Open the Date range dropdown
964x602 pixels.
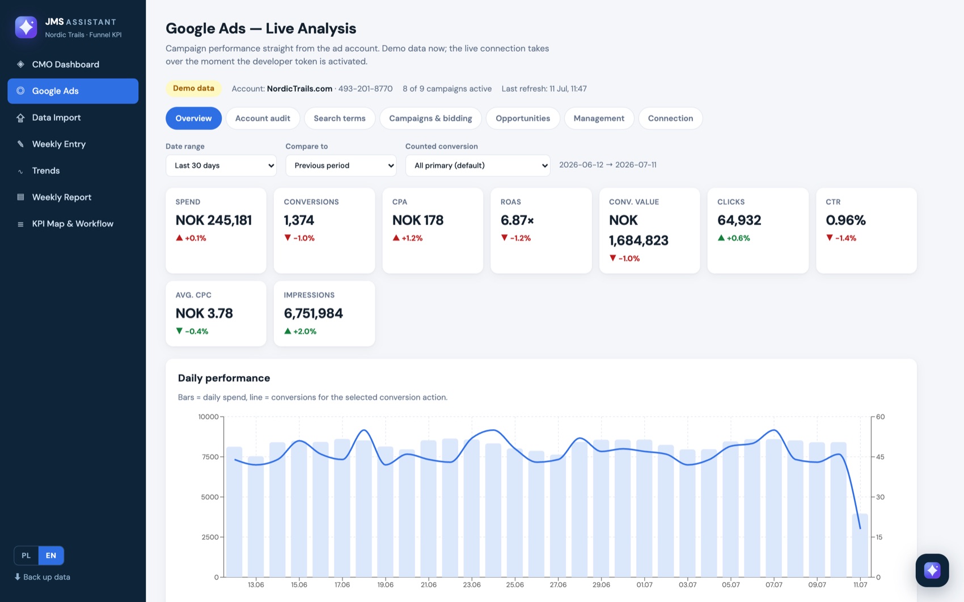tap(221, 166)
